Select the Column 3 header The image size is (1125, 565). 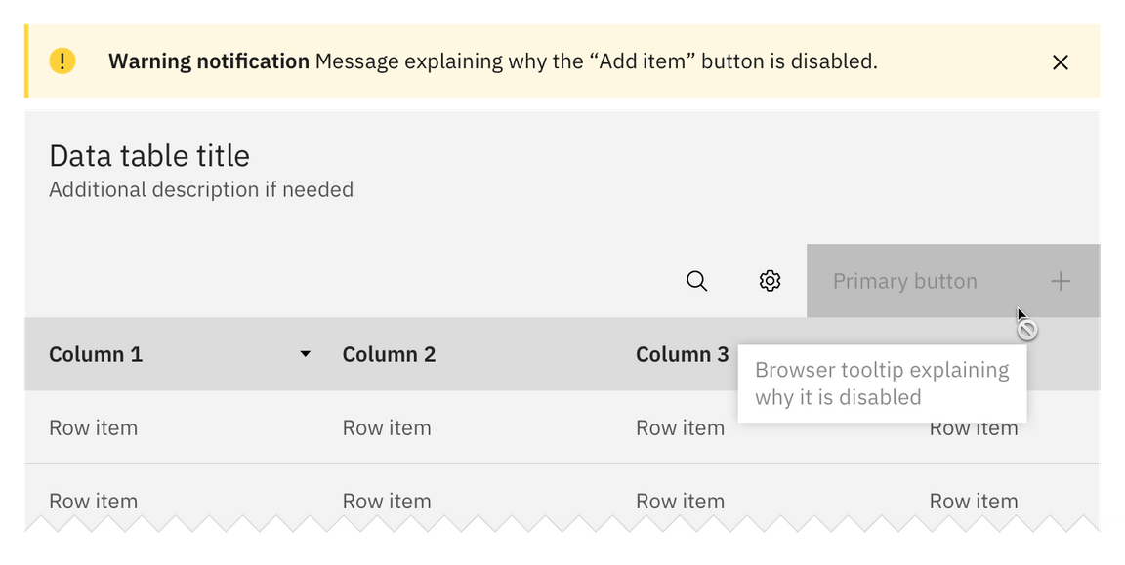pyautogui.click(x=682, y=354)
